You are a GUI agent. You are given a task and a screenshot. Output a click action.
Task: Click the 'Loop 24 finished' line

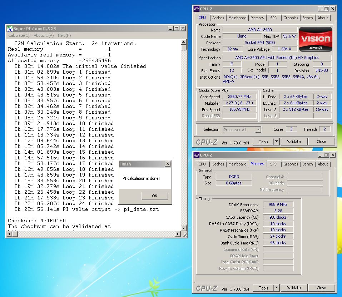[64, 203]
